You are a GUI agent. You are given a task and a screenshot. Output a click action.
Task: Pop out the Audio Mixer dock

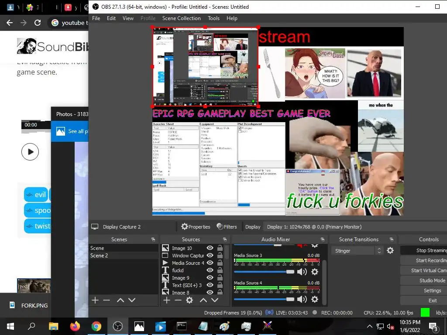coord(323,239)
